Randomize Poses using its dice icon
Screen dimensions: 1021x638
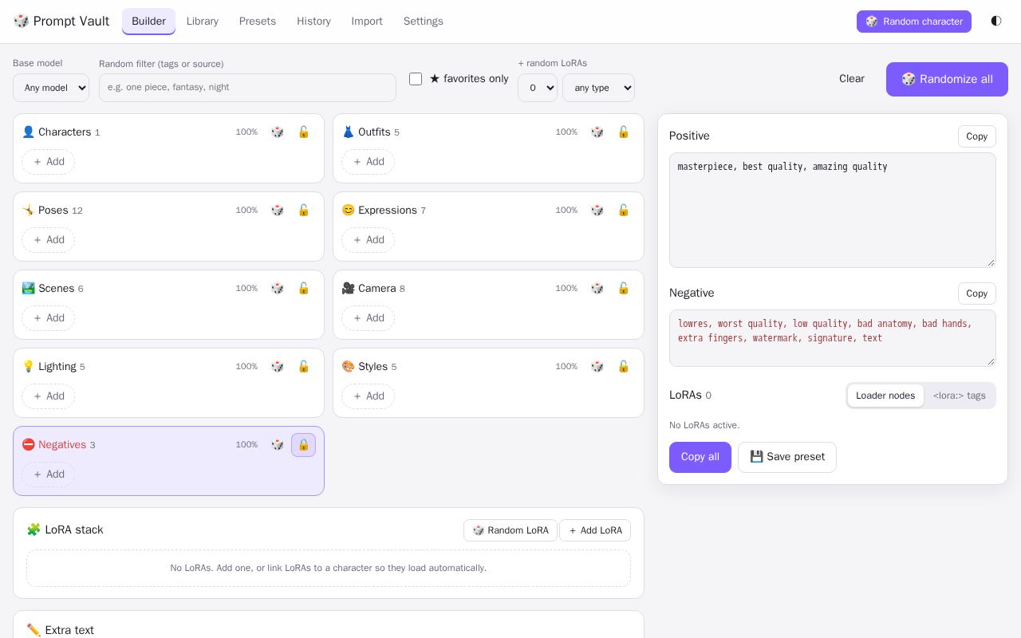(x=278, y=211)
